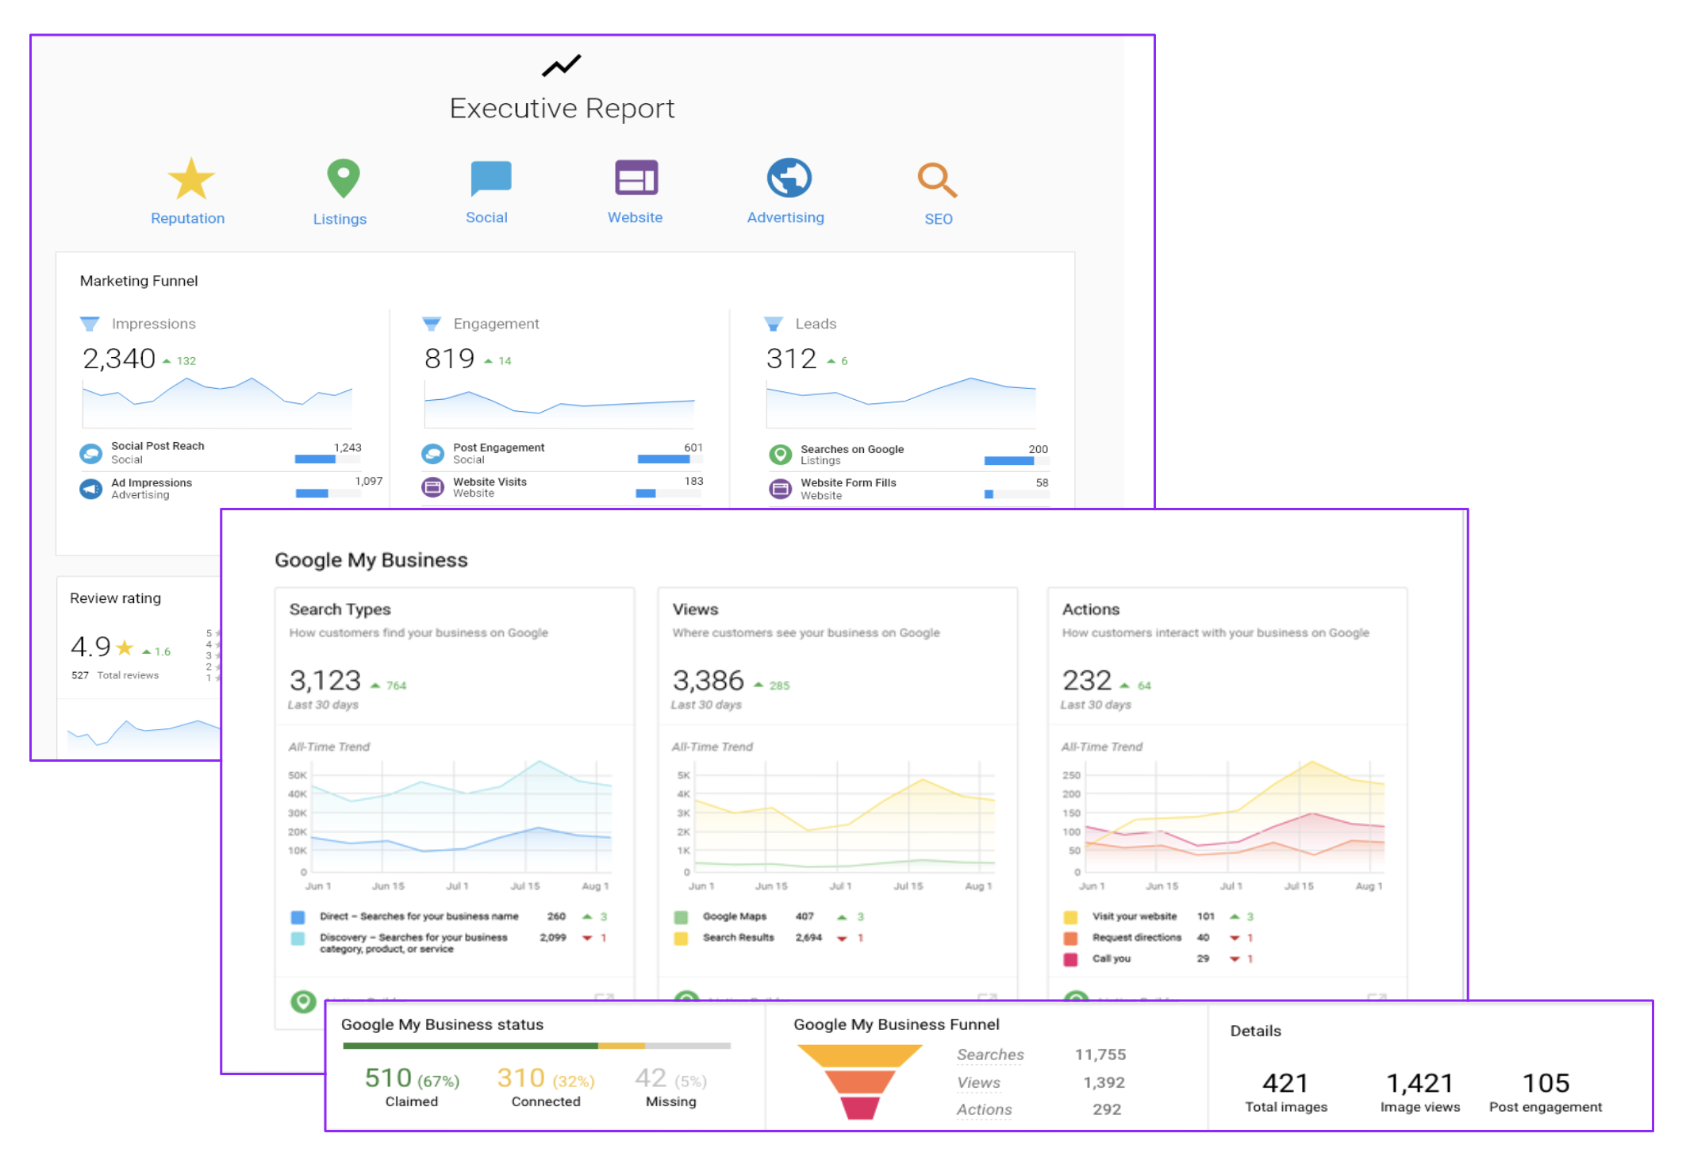
Task: Click the Engagement funnel icon
Action: tap(432, 324)
